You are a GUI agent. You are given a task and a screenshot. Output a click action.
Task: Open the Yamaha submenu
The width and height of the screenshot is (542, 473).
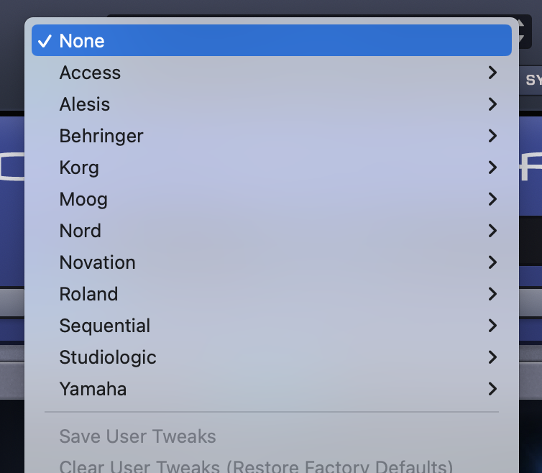point(93,389)
